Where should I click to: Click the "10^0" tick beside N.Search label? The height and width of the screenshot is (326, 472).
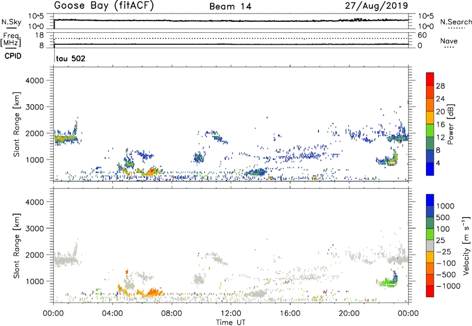425,26
